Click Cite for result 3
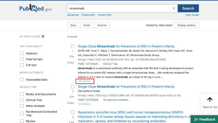This screenshot has width=218, height=123. pyautogui.click(x=71, y=122)
